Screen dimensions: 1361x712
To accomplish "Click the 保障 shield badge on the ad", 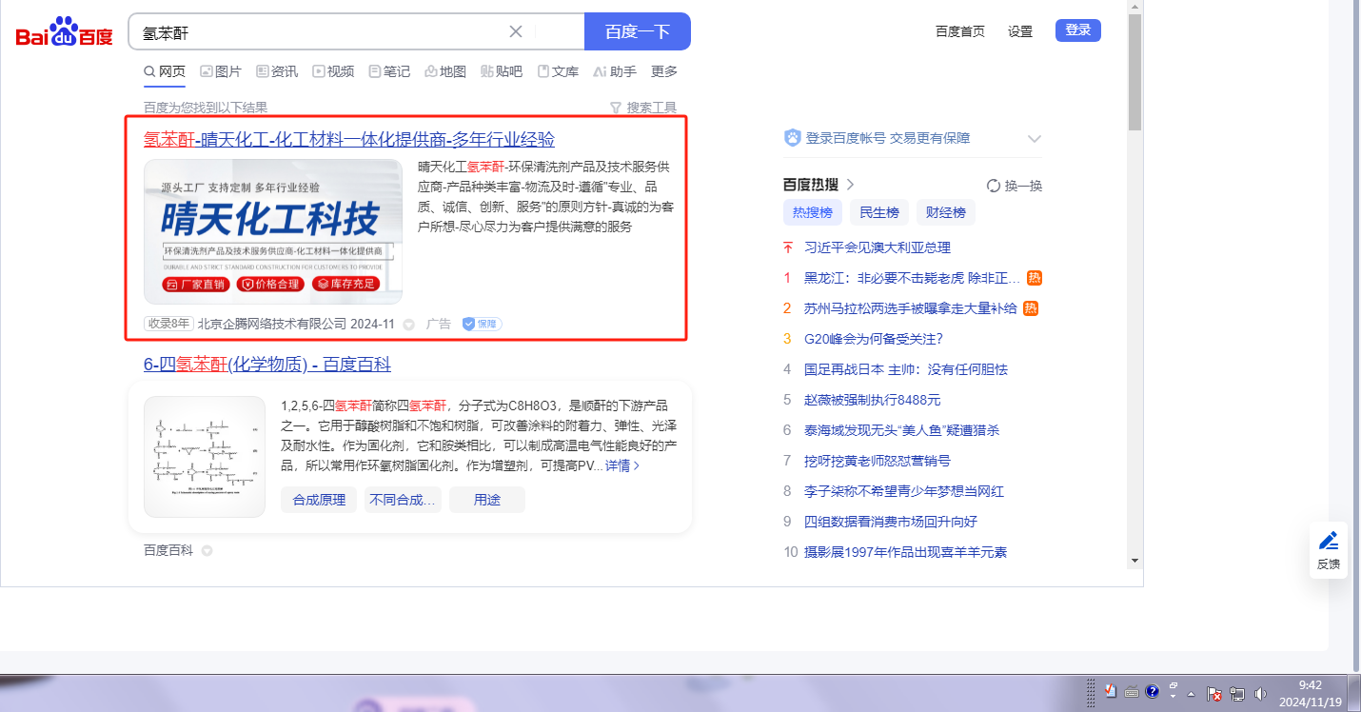I will click(x=482, y=324).
